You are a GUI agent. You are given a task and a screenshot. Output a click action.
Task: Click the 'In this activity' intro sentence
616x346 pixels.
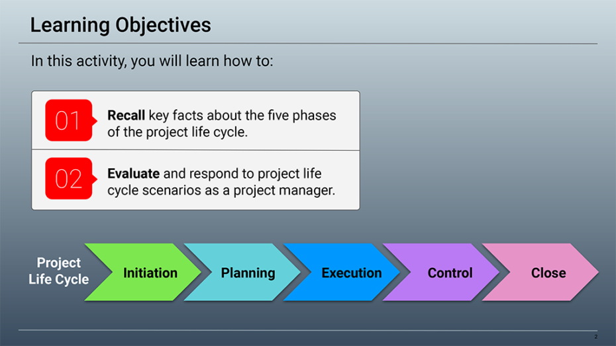pyautogui.click(x=152, y=62)
